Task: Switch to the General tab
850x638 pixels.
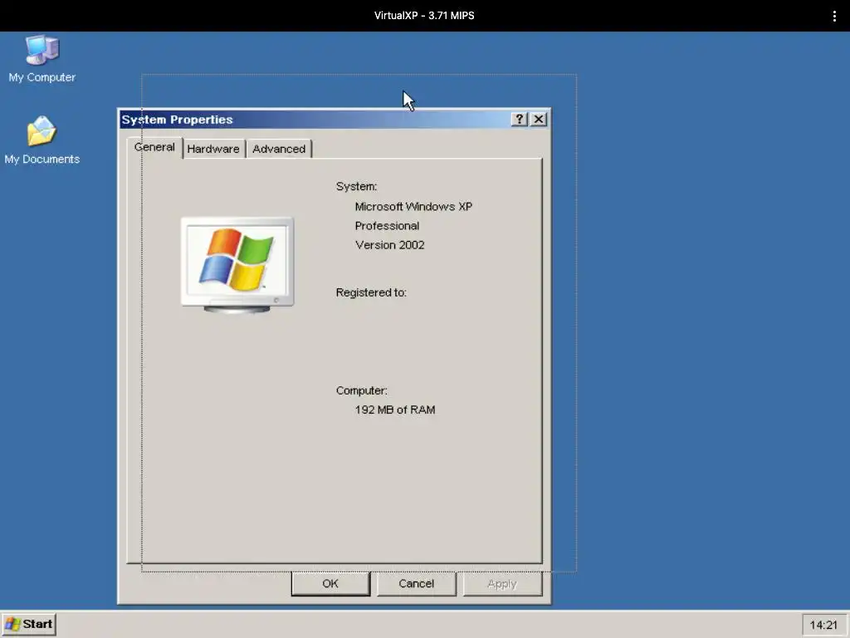Action: coord(154,148)
